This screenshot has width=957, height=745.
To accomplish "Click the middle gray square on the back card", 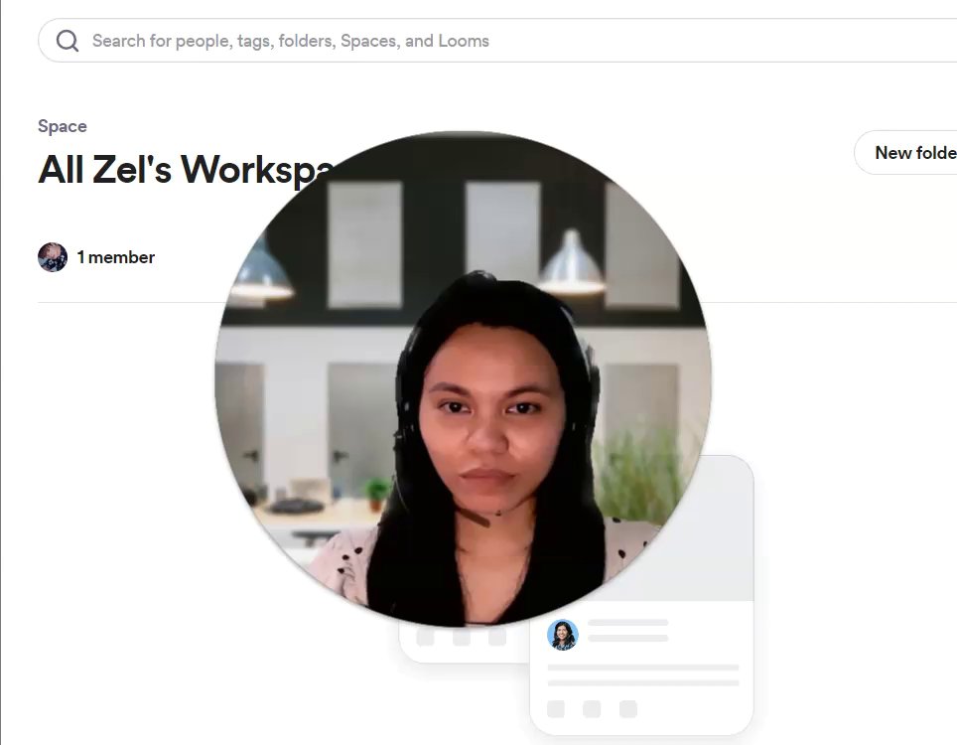I will click(x=462, y=637).
